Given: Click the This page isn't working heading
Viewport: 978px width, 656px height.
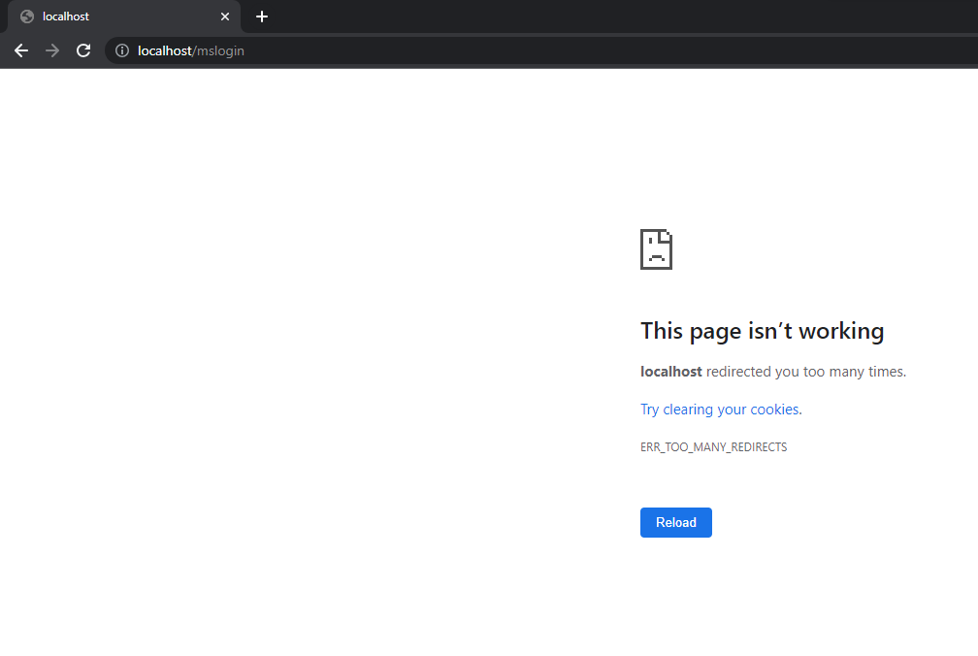Looking at the screenshot, I should (x=762, y=330).
